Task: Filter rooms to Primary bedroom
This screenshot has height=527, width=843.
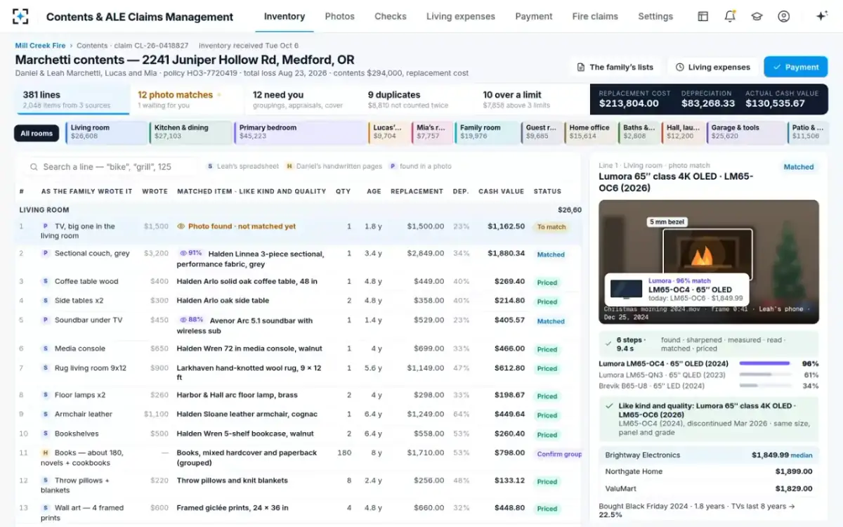Action: 300,132
